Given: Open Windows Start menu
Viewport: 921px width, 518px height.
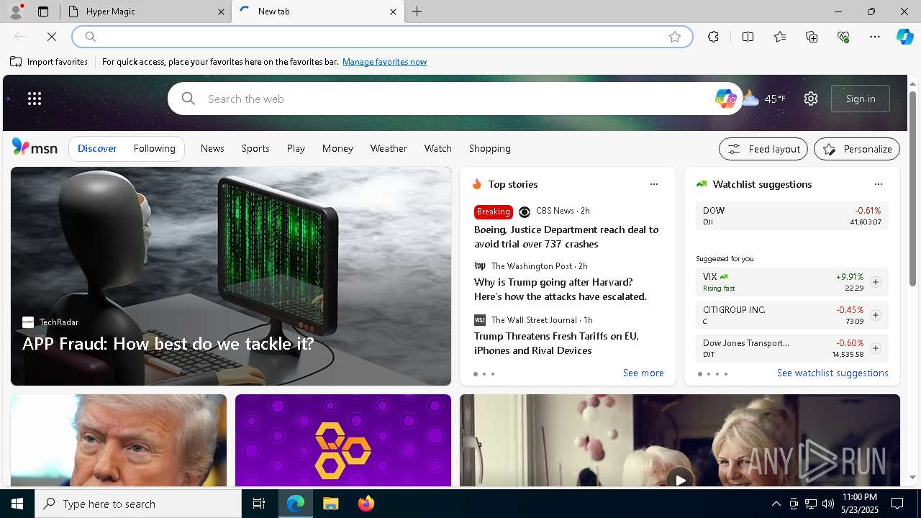Looking at the screenshot, I should click(17, 504).
